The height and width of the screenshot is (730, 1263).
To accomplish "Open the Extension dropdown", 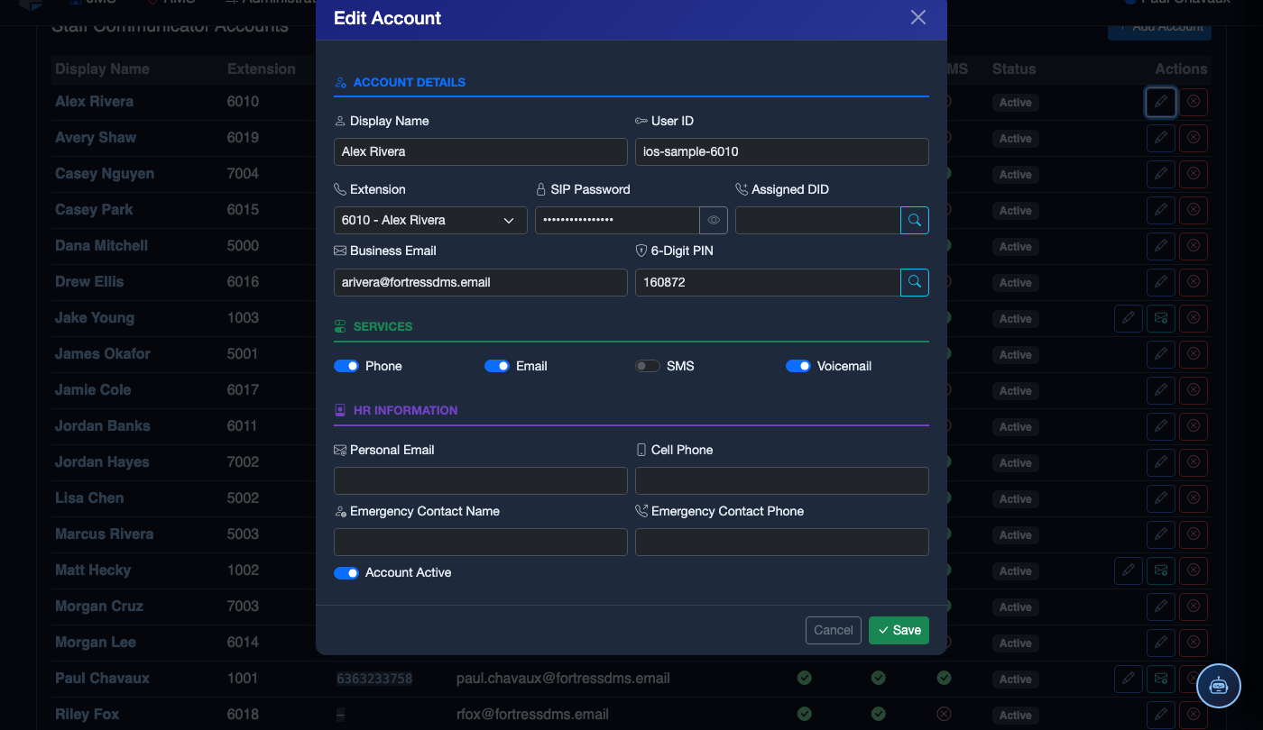I will coord(430,220).
